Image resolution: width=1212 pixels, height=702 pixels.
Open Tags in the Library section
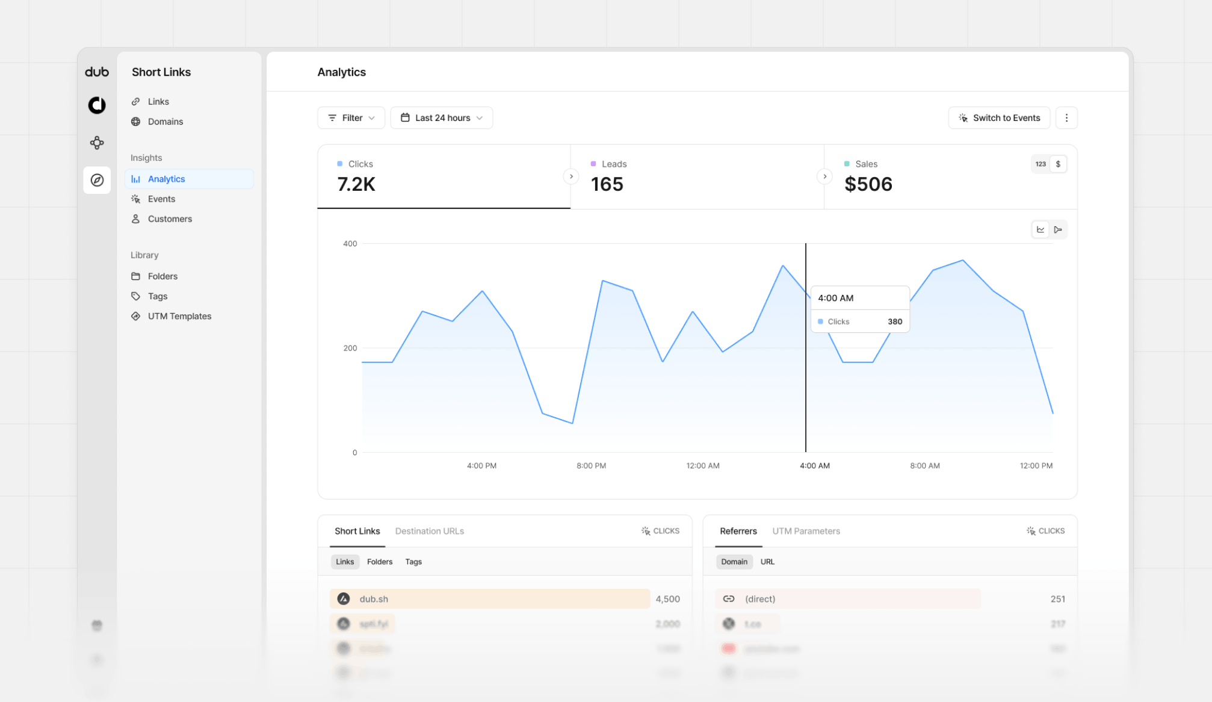coord(189,296)
